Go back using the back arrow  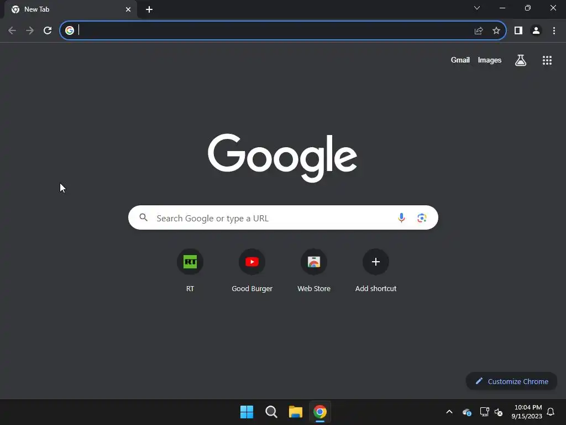pos(12,31)
